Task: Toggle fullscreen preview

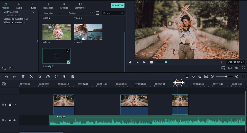Action: coord(243,68)
